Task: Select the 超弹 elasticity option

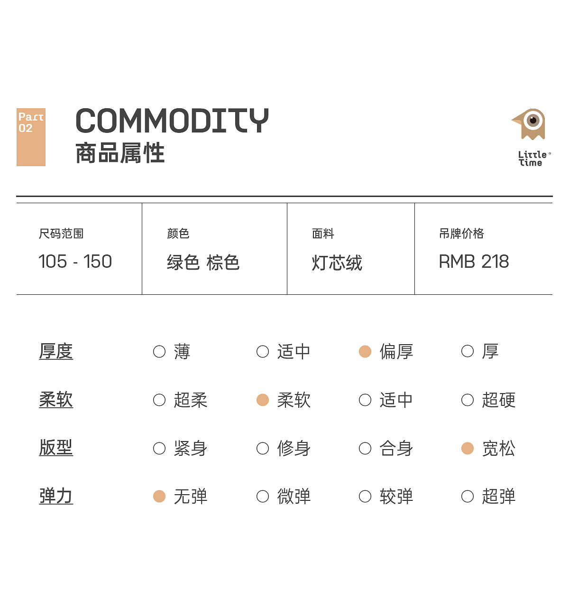Action: (x=468, y=497)
